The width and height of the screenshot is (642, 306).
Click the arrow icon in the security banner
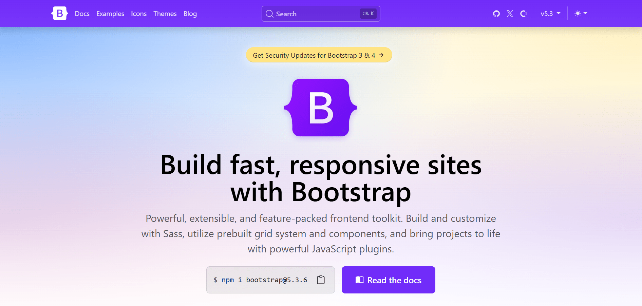tap(381, 55)
